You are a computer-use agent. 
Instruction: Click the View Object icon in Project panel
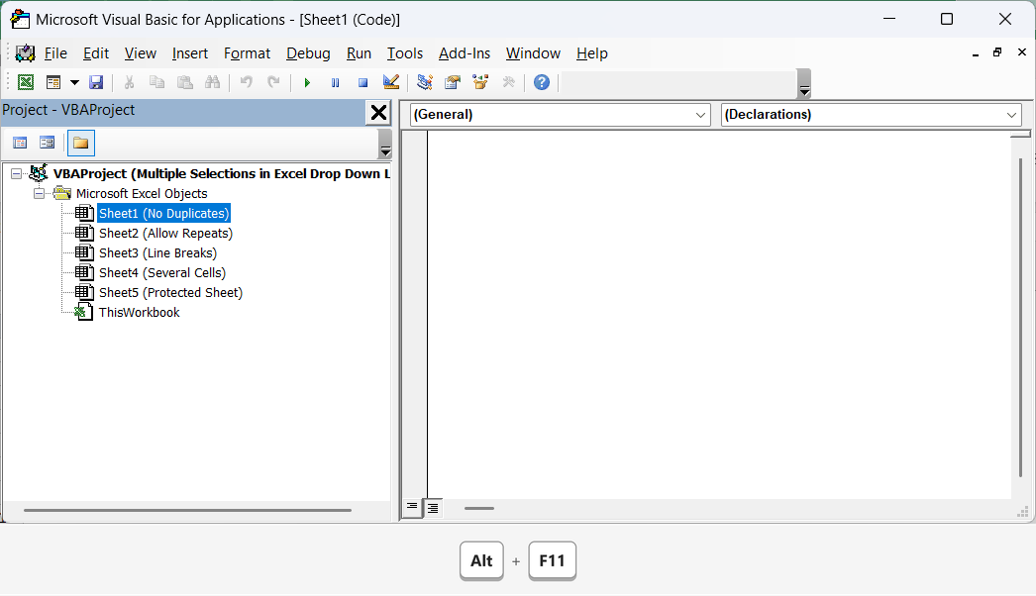pos(47,143)
